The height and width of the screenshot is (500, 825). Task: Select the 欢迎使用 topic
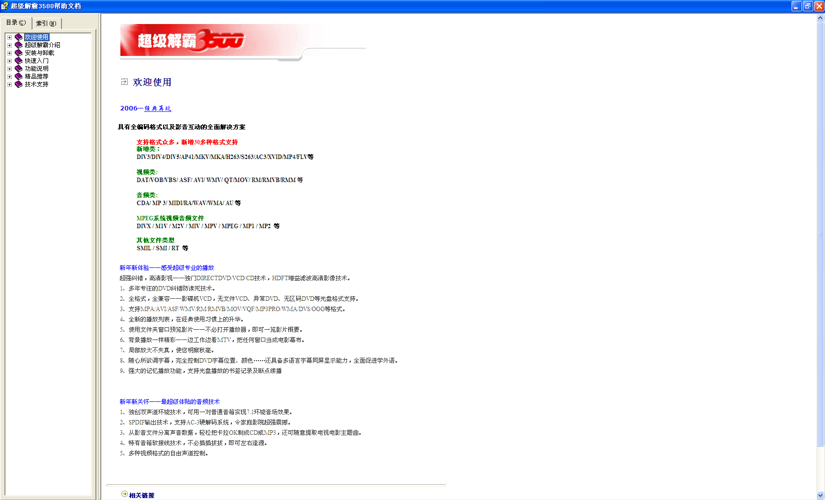point(36,37)
